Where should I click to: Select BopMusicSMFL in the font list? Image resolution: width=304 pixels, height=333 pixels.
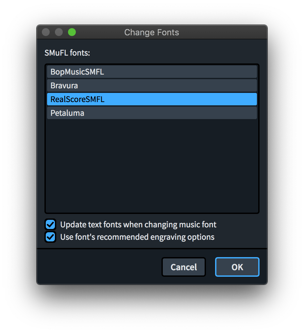pyautogui.click(x=152, y=72)
